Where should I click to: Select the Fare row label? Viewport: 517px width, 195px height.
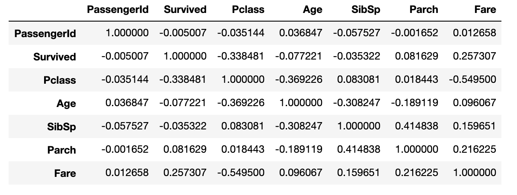[65, 173]
